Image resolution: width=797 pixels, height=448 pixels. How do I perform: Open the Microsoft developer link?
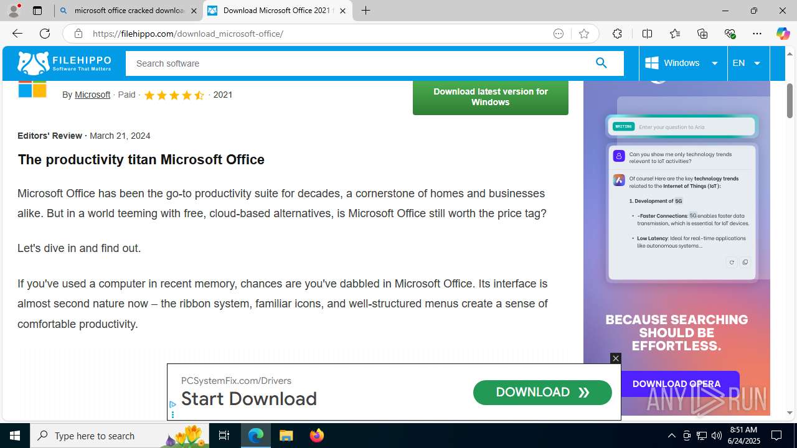coord(92,95)
